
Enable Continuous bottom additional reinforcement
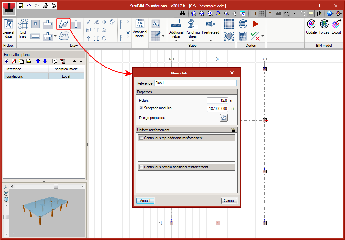point(142,167)
